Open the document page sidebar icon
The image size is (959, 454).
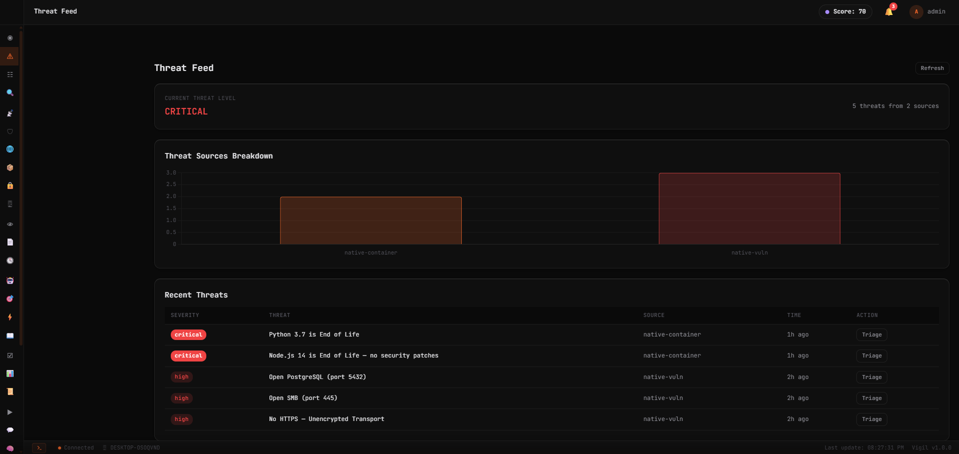pos(10,242)
